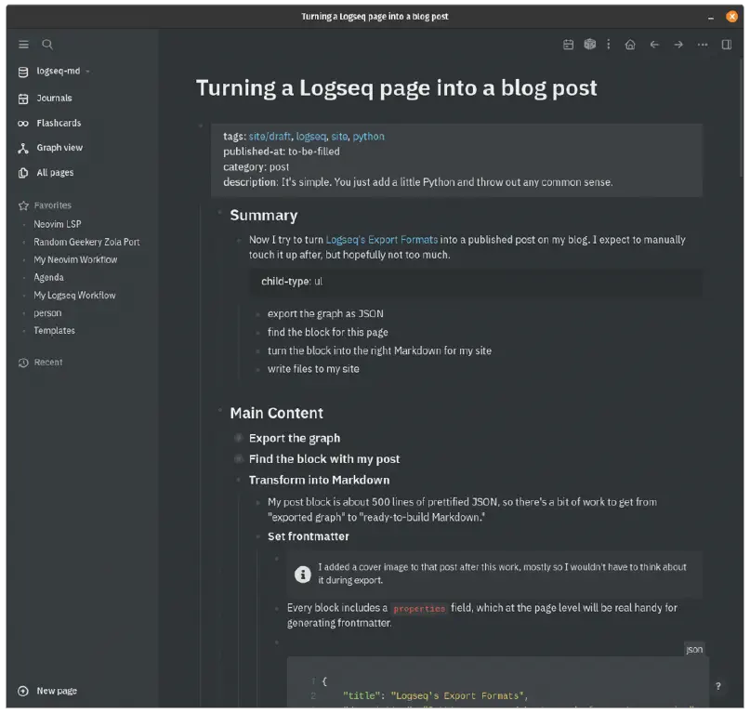Image resolution: width=750 pixels, height=714 pixels.
Task: Open Graph view in sidebar
Action: [x=59, y=148]
